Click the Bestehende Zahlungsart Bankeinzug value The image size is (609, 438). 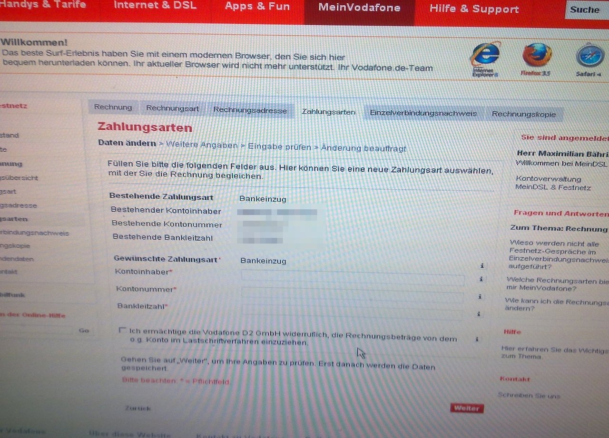pos(263,199)
